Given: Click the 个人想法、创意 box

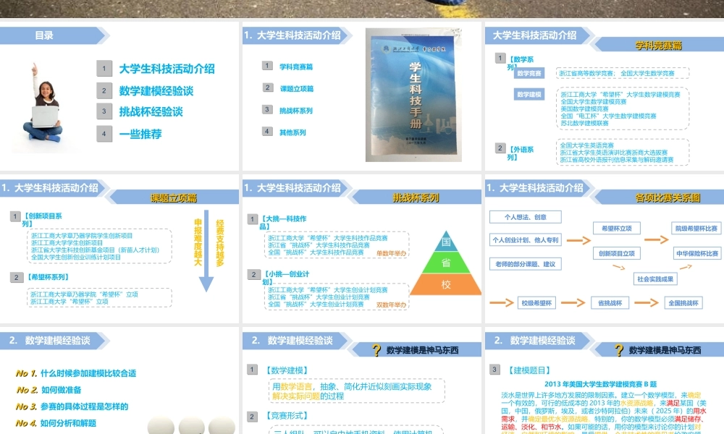Looking at the screenshot, I should 526,217.
